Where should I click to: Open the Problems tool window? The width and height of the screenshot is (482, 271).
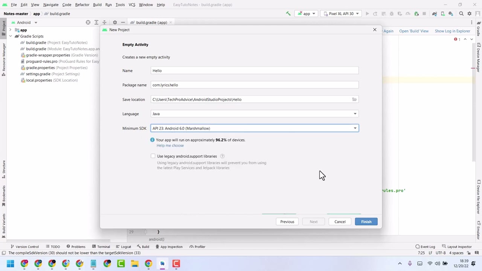point(75,247)
